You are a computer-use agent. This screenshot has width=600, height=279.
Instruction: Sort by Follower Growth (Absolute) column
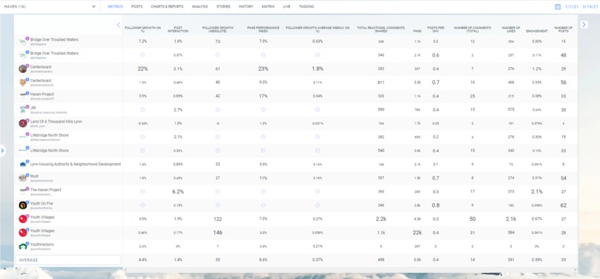point(217,29)
